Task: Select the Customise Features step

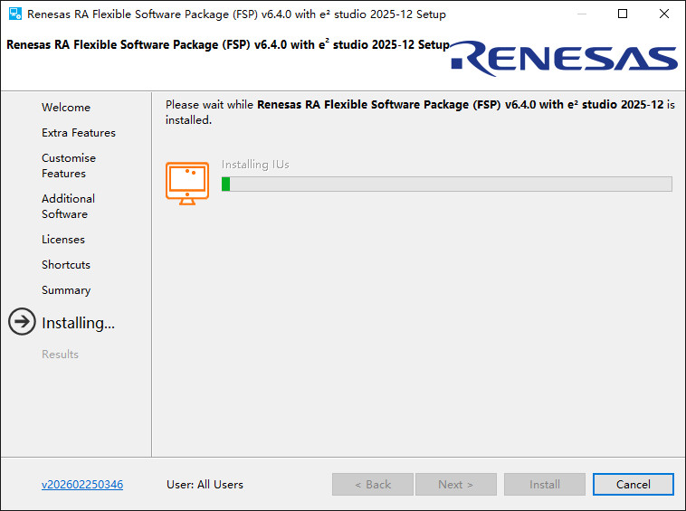Action: [x=69, y=166]
